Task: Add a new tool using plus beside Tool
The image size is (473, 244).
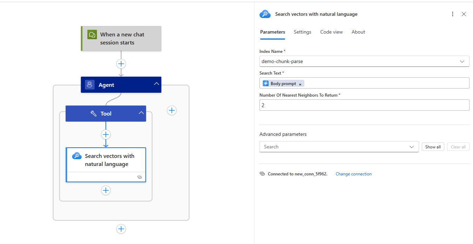Action: tap(171, 110)
